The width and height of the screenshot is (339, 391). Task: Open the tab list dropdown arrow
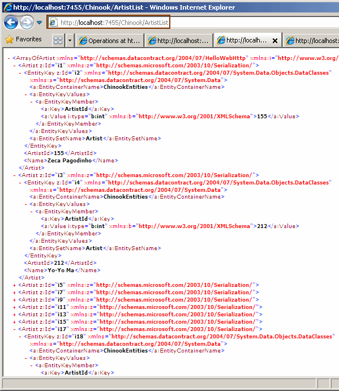pyautogui.click(x=70, y=40)
